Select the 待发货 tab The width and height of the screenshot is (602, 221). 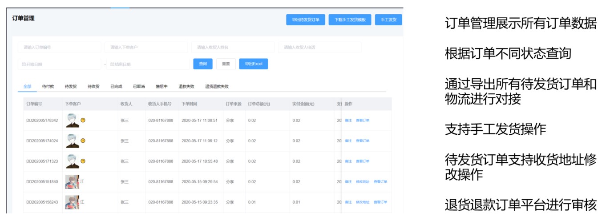(71, 87)
